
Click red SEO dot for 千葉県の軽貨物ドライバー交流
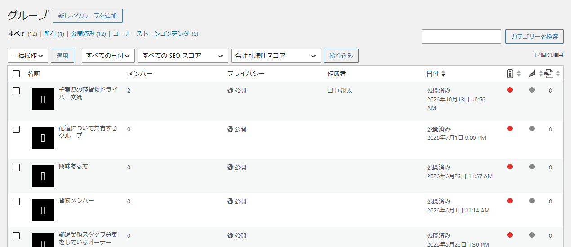click(x=510, y=90)
